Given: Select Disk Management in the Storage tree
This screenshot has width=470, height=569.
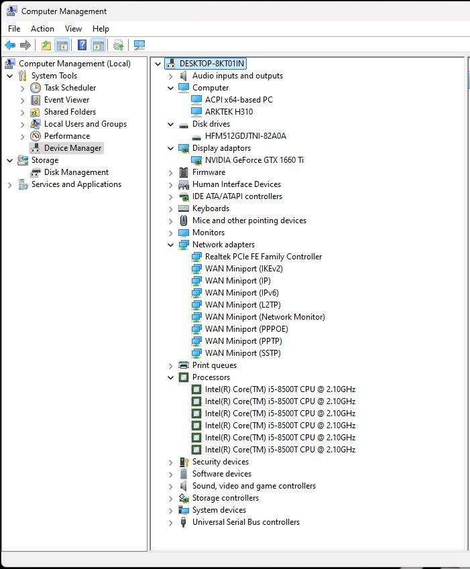Looking at the screenshot, I should (76, 172).
